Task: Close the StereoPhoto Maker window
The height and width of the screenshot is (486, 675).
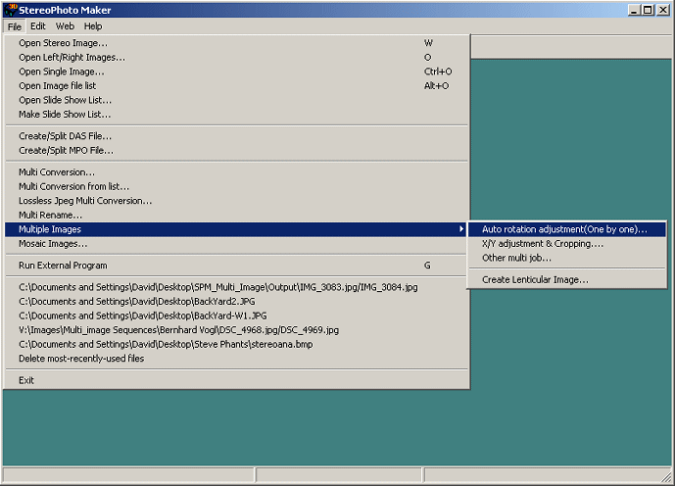Action: (x=663, y=10)
